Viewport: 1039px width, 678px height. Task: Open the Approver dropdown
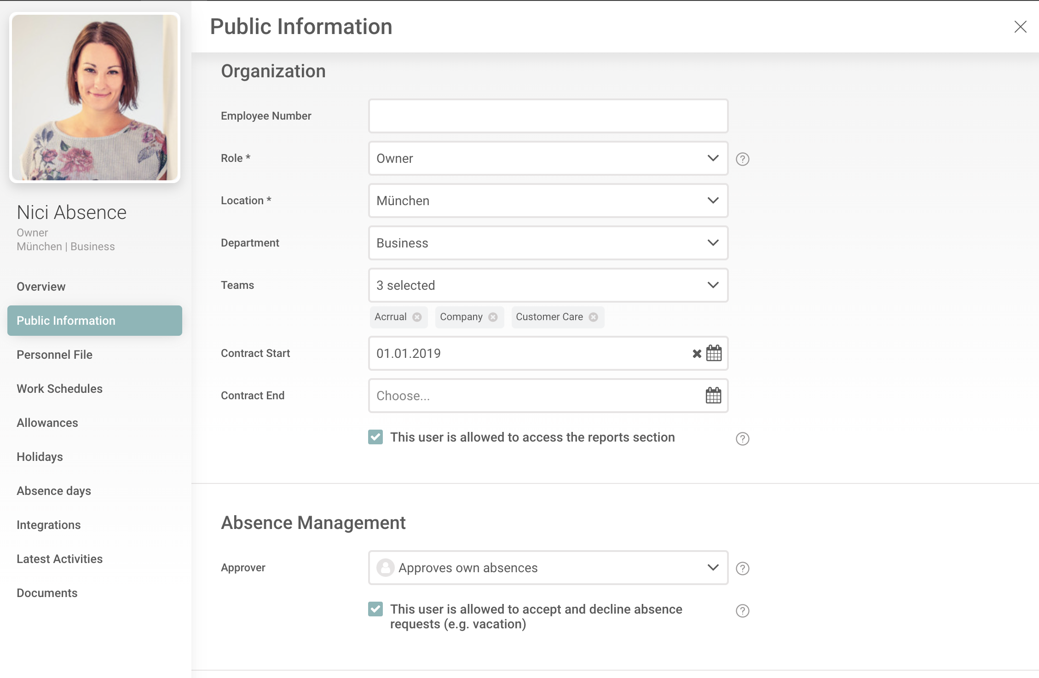(548, 568)
